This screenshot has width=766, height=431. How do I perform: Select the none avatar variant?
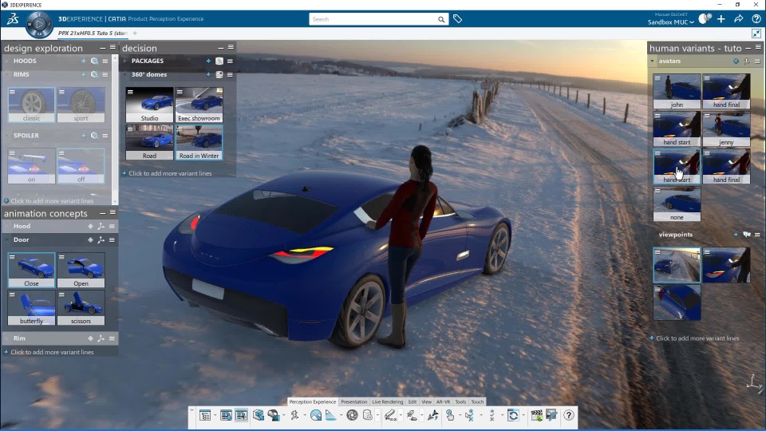(677, 204)
